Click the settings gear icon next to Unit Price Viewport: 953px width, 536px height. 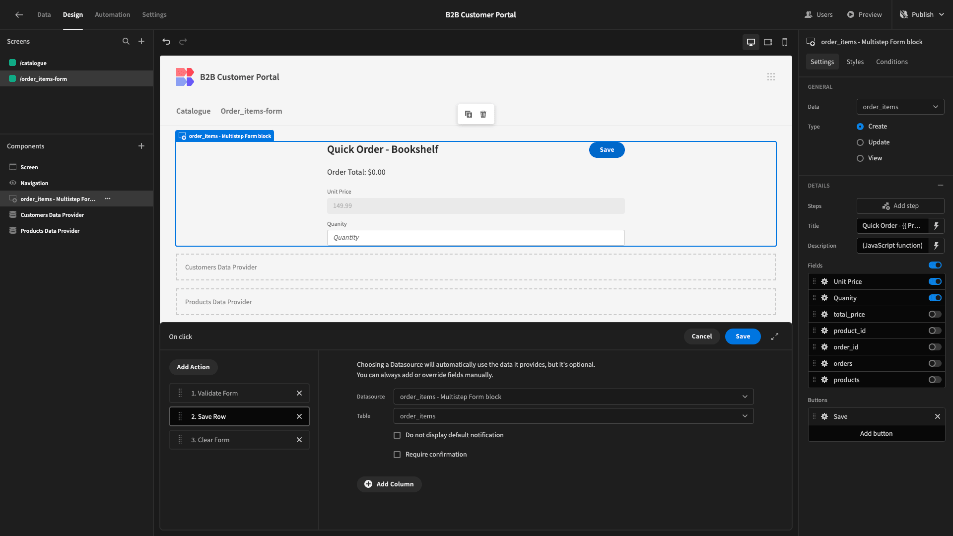tap(825, 281)
